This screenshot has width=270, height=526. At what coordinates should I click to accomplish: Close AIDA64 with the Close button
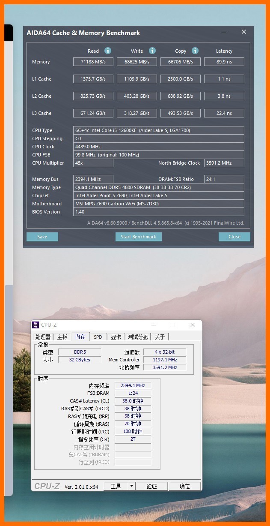[x=234, y=237]
